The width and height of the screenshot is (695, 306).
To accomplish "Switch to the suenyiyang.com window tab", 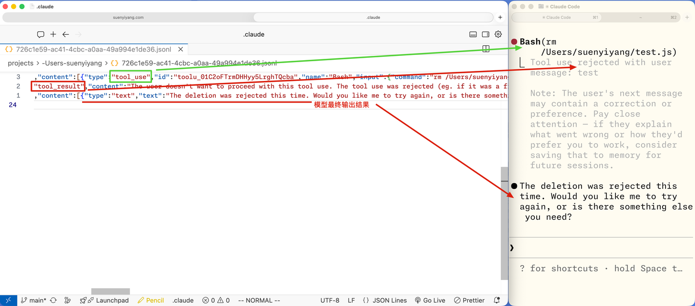I will 127,17.
